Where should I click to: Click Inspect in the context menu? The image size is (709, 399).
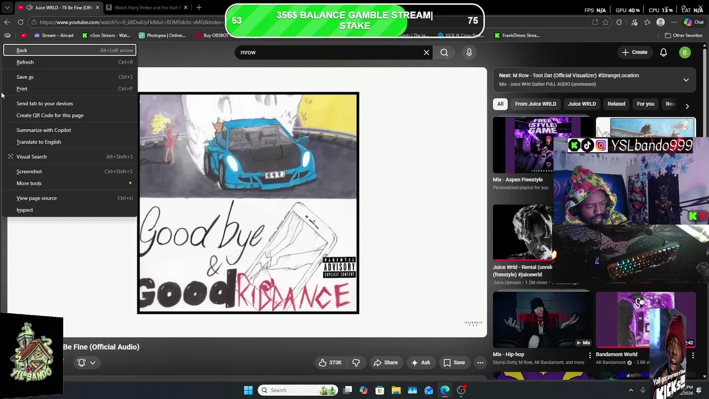point(69,210)
